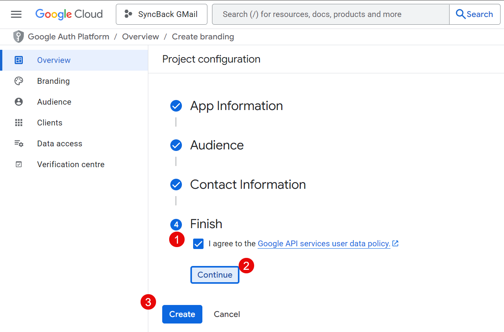Untick the user data policy agreement checkbox
The width and height of the screenshot is (504, 332).
coord(198,244)
